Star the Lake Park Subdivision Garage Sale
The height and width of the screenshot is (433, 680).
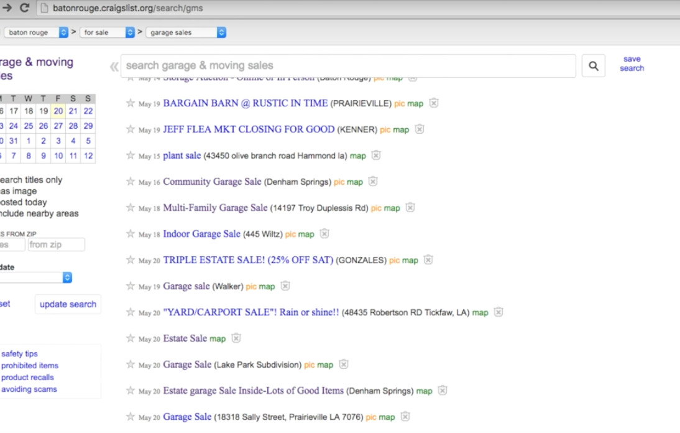130,365
